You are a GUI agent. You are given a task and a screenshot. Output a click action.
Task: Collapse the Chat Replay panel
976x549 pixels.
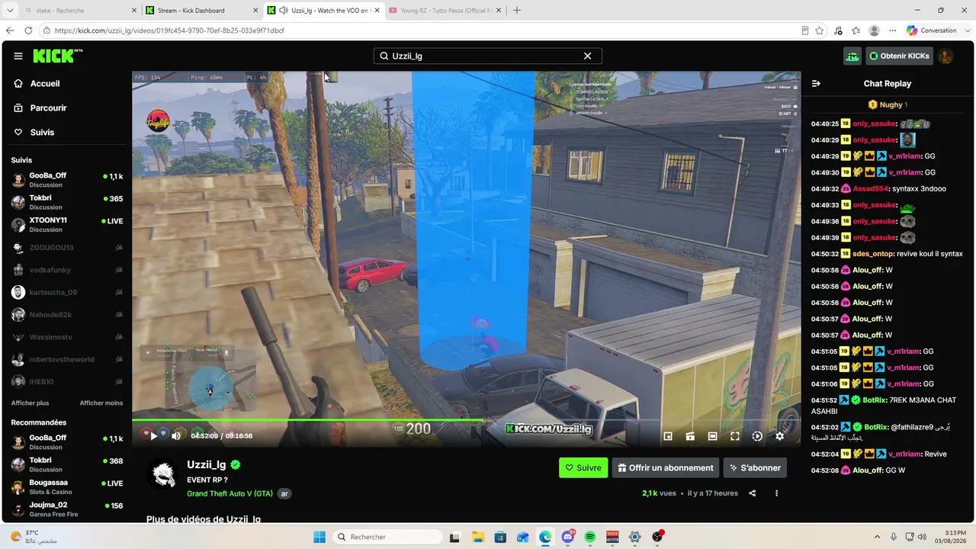click(x=816, y=84)
